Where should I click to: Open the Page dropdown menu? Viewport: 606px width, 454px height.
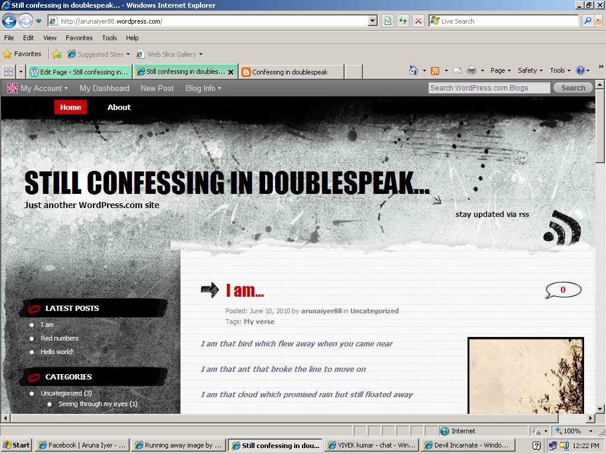[501, 70]
